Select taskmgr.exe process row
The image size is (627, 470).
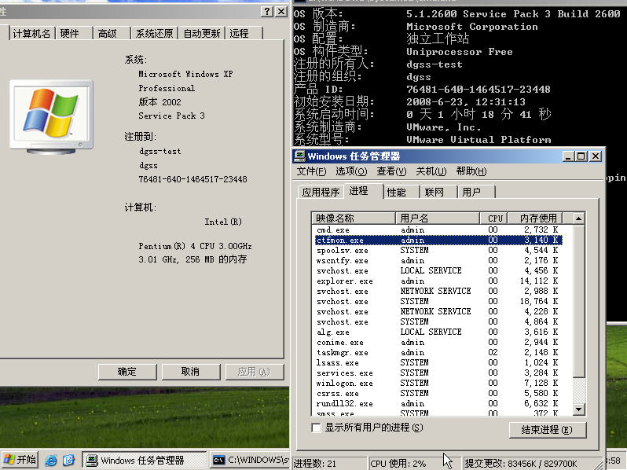point(438,352)
